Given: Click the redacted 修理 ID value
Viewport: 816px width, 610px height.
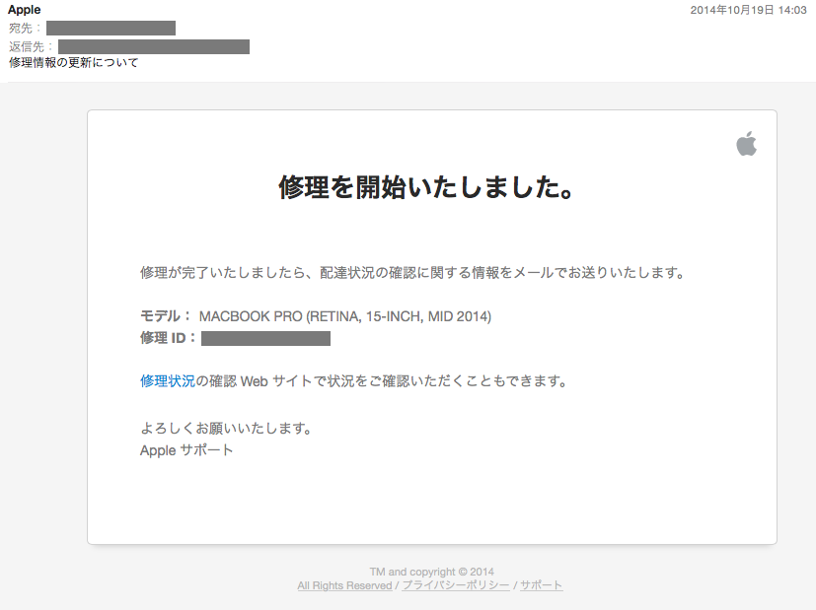Looking at the screenshot, I should [x=266, y=339].
